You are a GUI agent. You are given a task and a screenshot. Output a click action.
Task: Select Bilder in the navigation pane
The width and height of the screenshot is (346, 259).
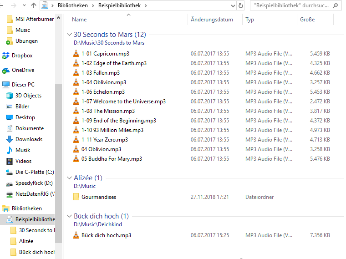[18, 107]
